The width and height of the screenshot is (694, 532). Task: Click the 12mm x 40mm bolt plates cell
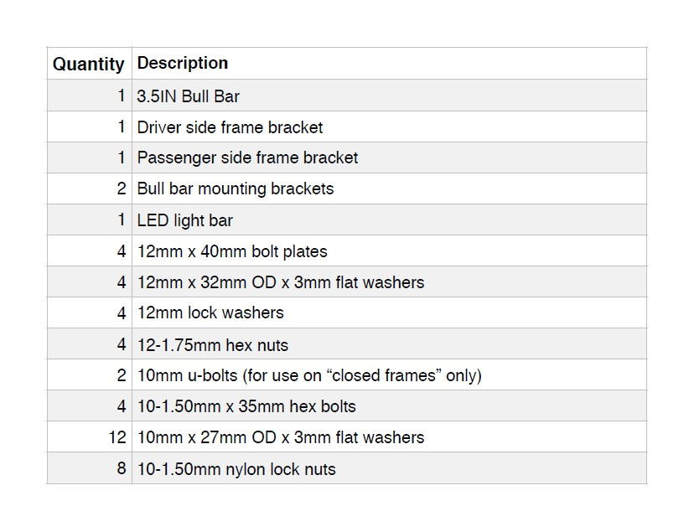point(231,251)
